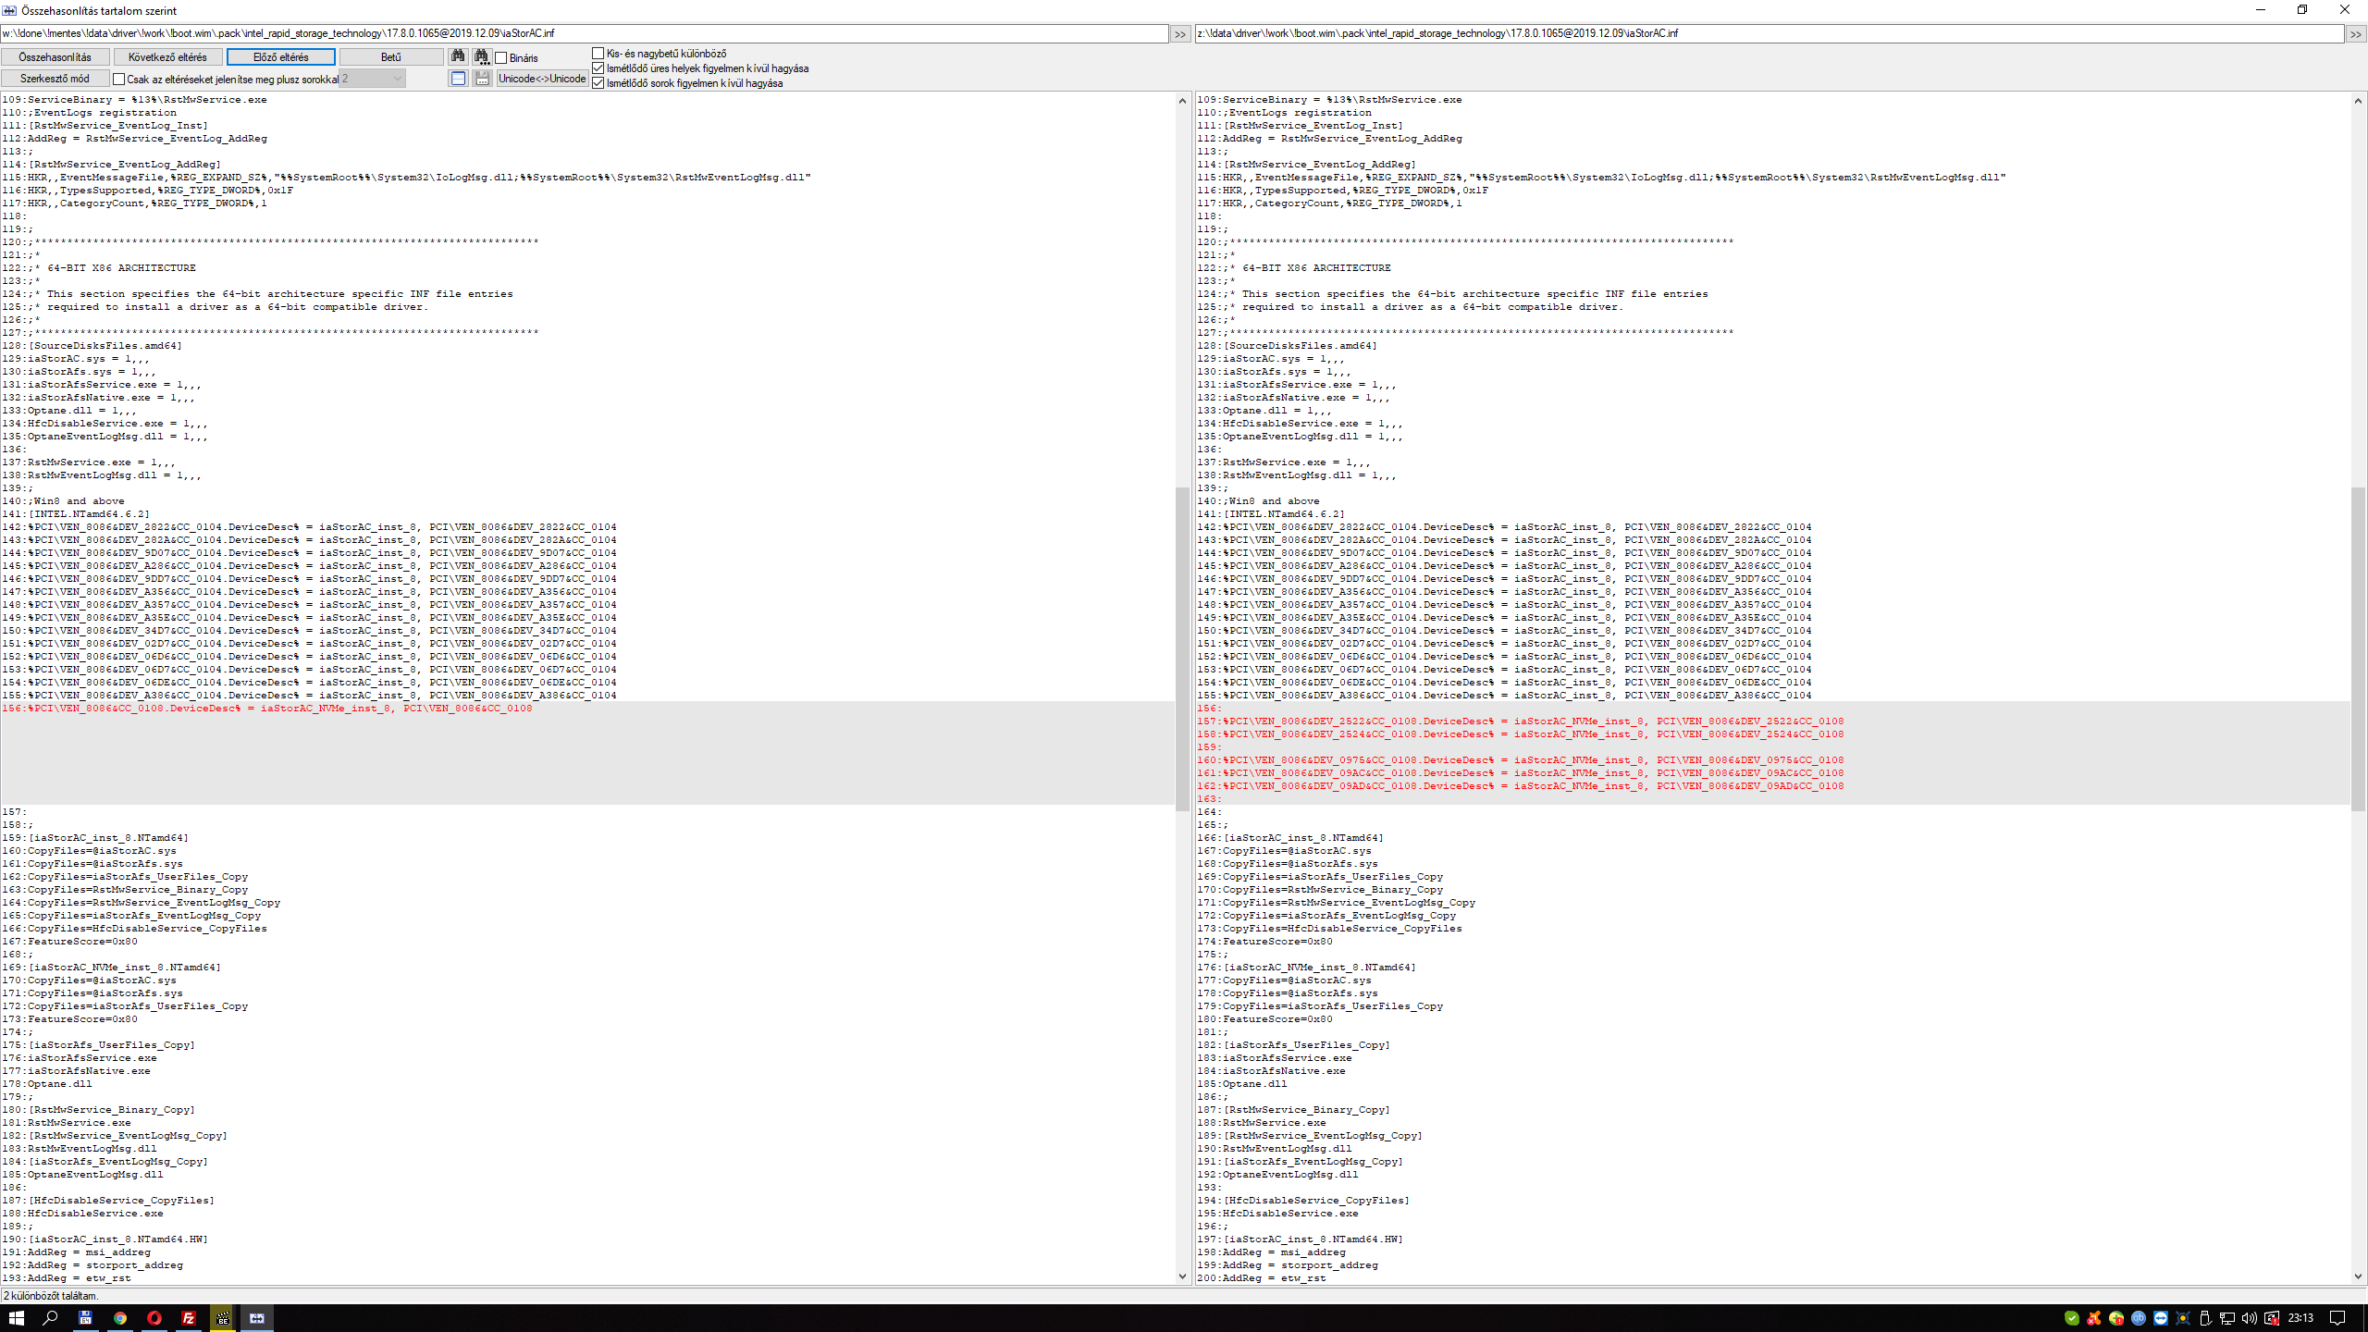Open the notification action center
The width and height of the screenshot is (2368, 1332).
tap(2338, 1318)
